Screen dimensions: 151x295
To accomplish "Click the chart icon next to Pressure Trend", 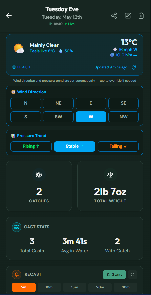I will point(13,135).
